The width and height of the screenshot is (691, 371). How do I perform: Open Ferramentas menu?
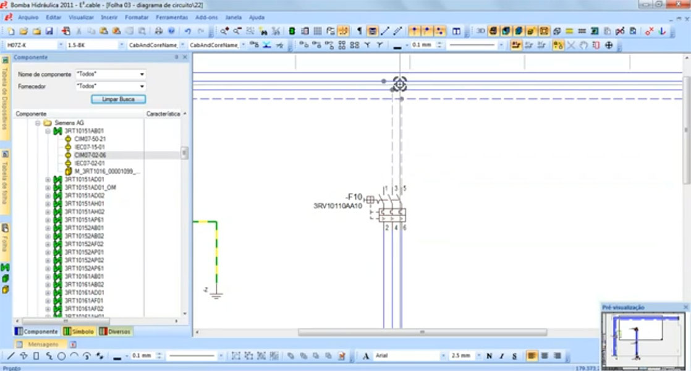click(172, 18)
